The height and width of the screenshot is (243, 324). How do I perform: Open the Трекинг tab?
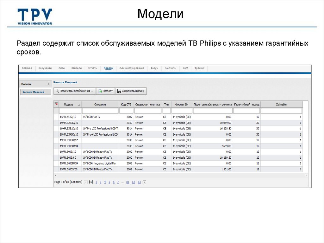tap(199, 68)
